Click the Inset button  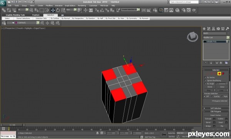click(221, 122)
